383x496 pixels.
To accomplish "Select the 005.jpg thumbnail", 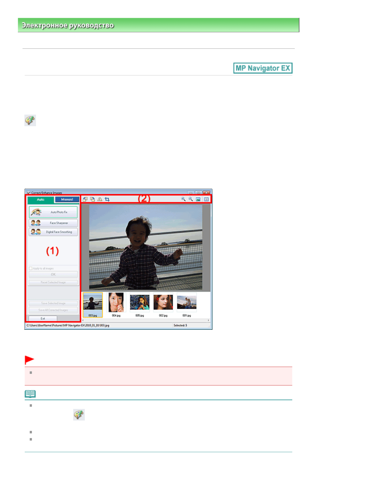I will (x=140, y=302).
